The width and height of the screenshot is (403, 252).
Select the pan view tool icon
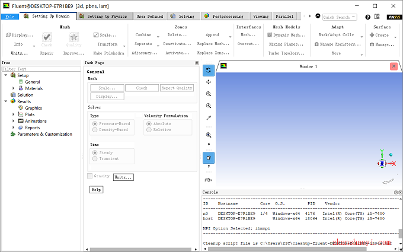pos(209,82)
